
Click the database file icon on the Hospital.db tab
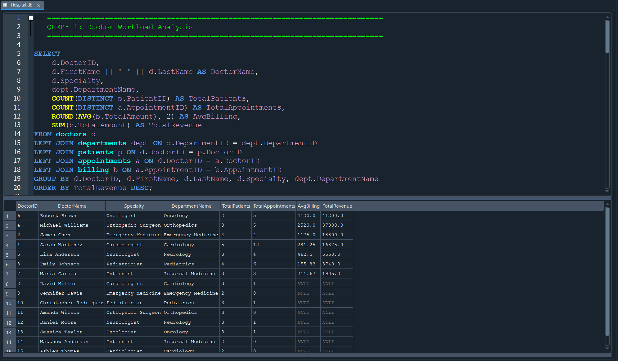coord(4,5)
